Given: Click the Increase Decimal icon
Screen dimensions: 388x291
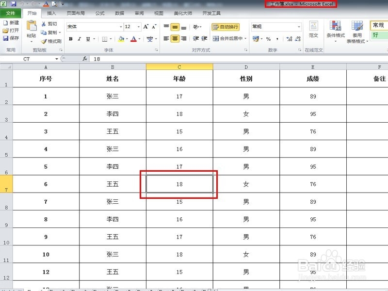Looking at the screenshot, I should (289, 38).
